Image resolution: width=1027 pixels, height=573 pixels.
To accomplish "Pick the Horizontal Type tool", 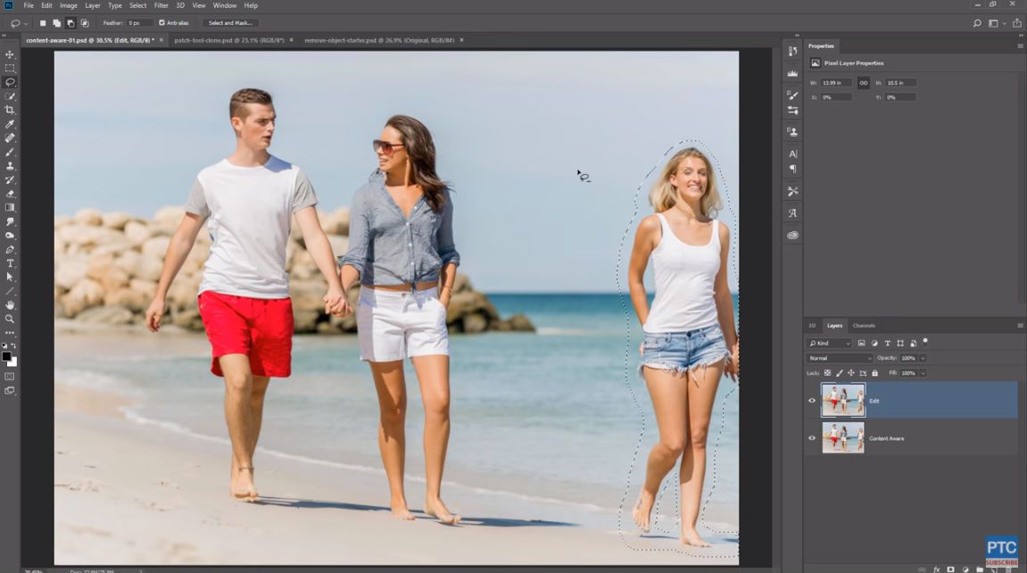I will point(10,263).
